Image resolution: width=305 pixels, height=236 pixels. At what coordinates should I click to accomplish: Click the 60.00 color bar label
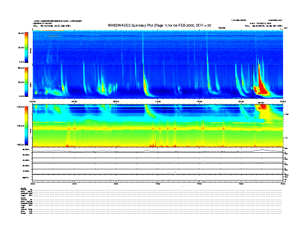[x=21, y=68]
